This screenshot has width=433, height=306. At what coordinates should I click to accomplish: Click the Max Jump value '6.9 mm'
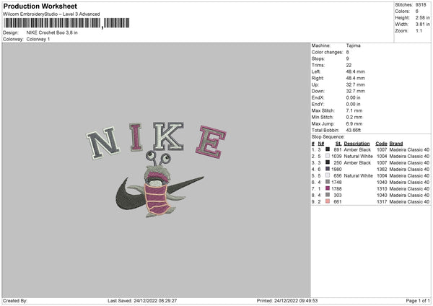354,123
